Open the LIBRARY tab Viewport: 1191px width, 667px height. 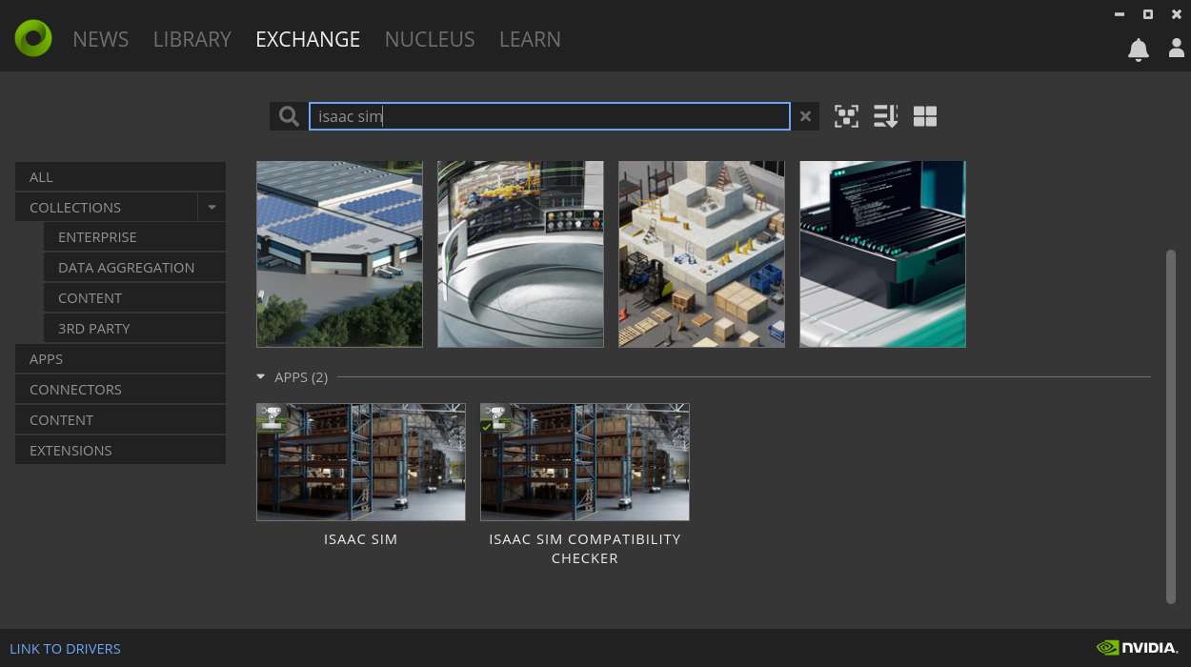coord(192,39)
